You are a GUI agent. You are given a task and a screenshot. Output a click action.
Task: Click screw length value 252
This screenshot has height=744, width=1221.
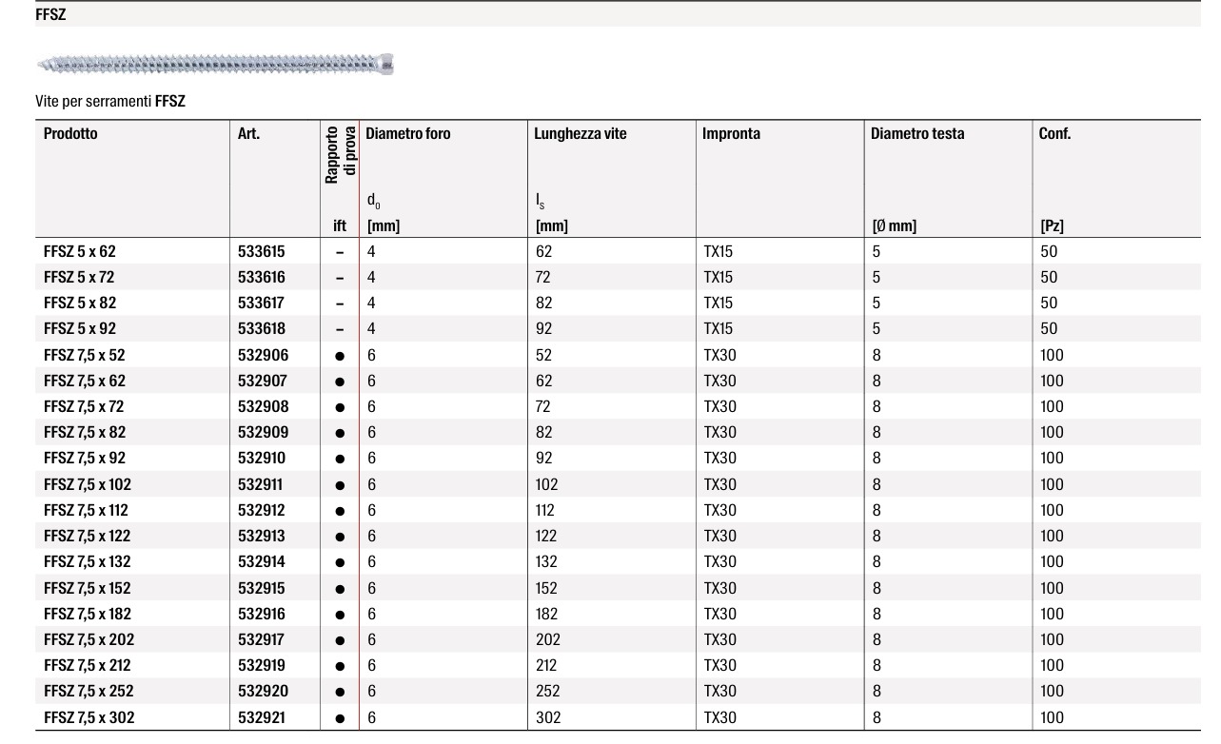[547, 691]
